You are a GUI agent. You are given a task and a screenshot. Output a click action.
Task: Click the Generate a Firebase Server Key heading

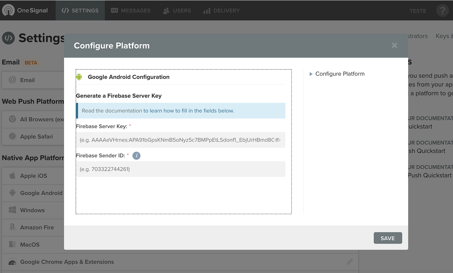pos(119,96)
